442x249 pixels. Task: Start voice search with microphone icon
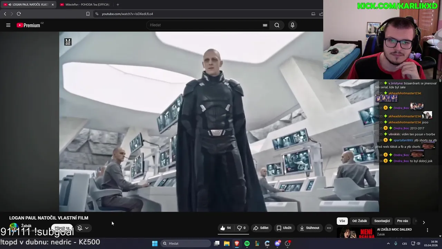292,25
